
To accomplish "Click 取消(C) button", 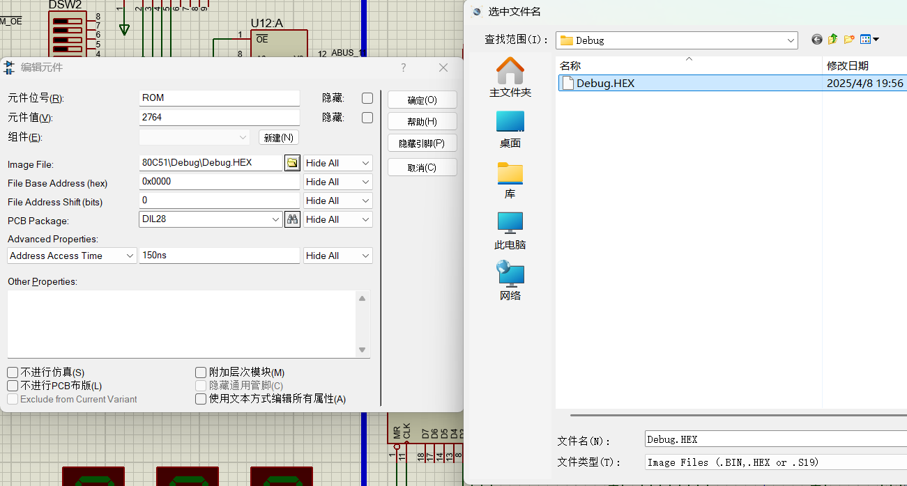I will 422,167.
